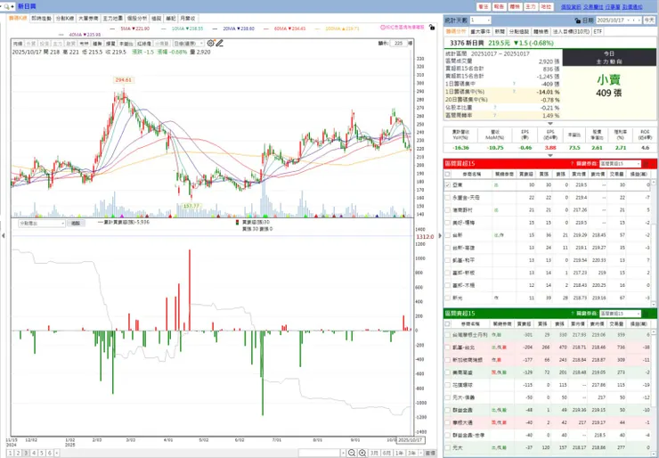Toggle the lock icon above the K-line chart
The height and width of the screenshot is (458, 659).
432,28
